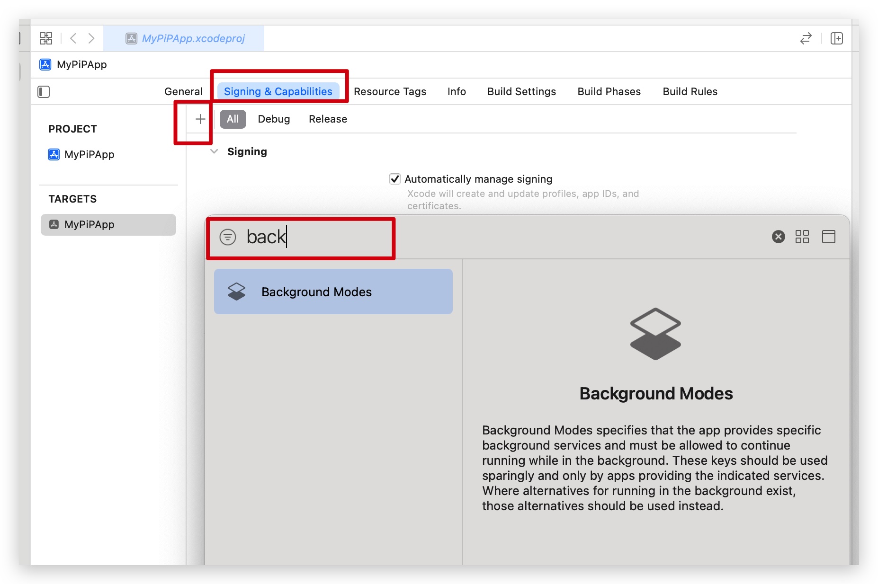The width and height of the screenshot is (878, 584).
Task: Collapse the Signing section
Action: (x=214, y=151)
